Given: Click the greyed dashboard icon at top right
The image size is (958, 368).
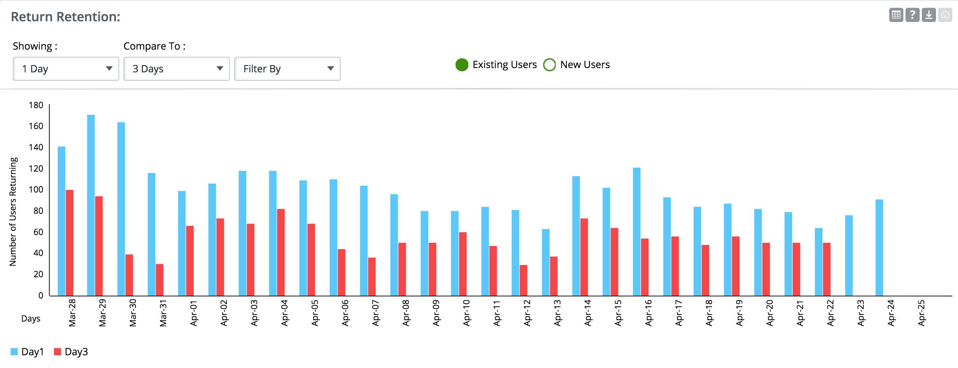Looking at the screenshot, I should tap(945, 15).
